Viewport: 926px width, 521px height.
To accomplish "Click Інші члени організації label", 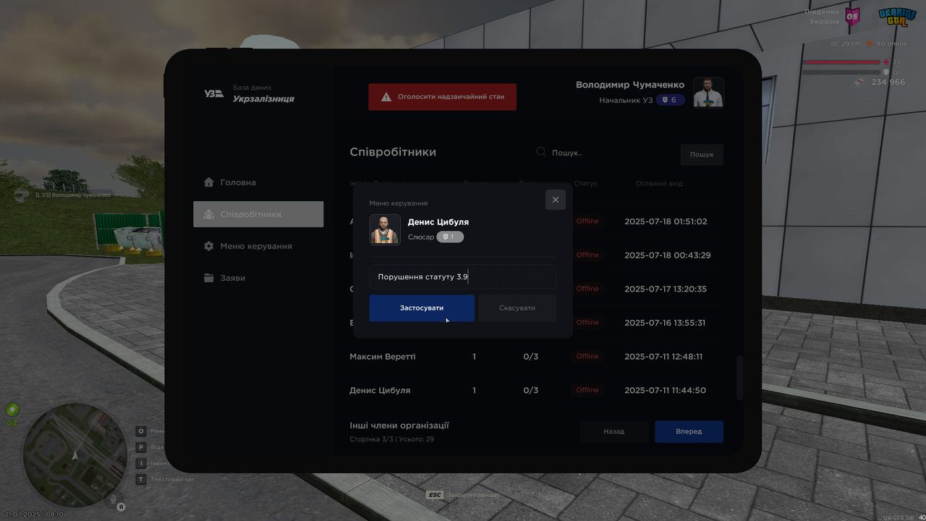I will coord(399,425).
